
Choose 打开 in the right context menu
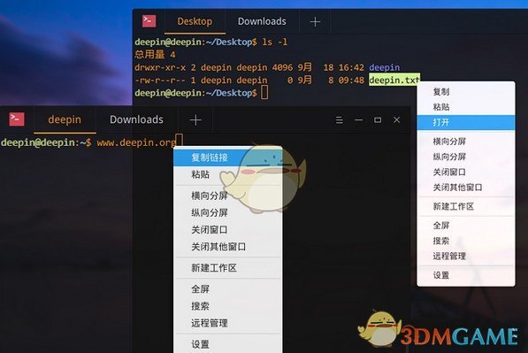[466, 122]
